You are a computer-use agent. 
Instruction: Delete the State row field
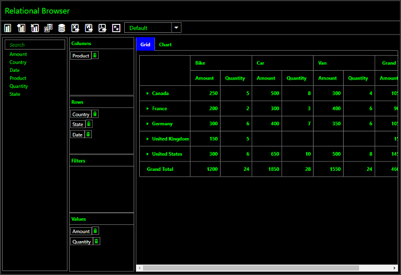(x=89, y=124)
